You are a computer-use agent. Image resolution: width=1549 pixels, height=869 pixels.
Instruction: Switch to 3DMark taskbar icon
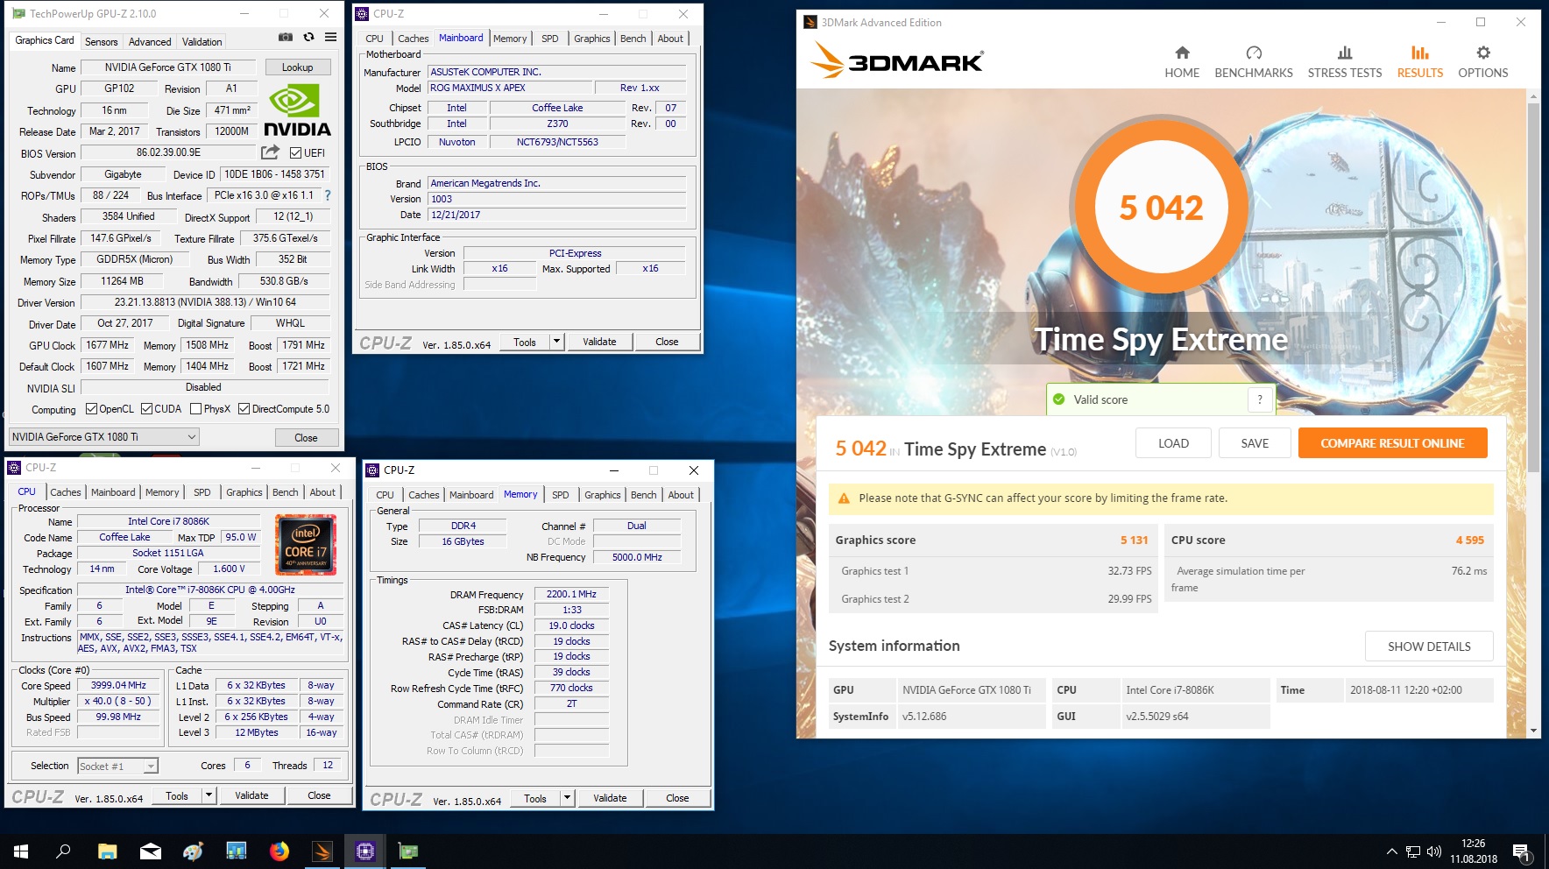(x=322, y=851)
